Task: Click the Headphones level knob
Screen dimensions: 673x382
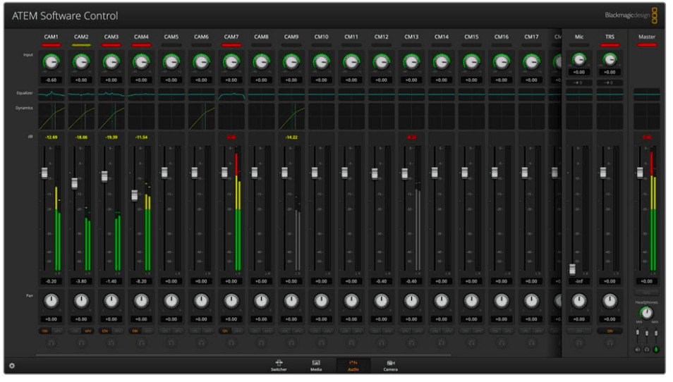Action: [646, 312]
